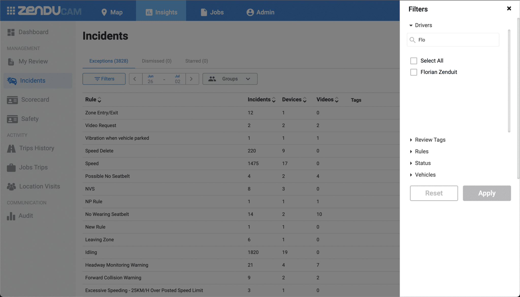520x297 pixels.
Task: Click the Possible No Seatbelt rule
Action: coord(241,176)
